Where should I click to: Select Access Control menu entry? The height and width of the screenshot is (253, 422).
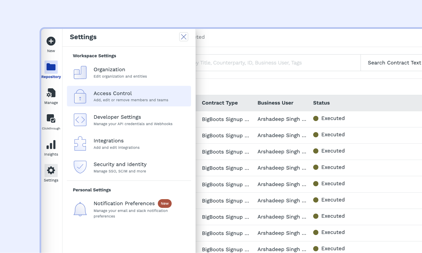tap(129, 96)
